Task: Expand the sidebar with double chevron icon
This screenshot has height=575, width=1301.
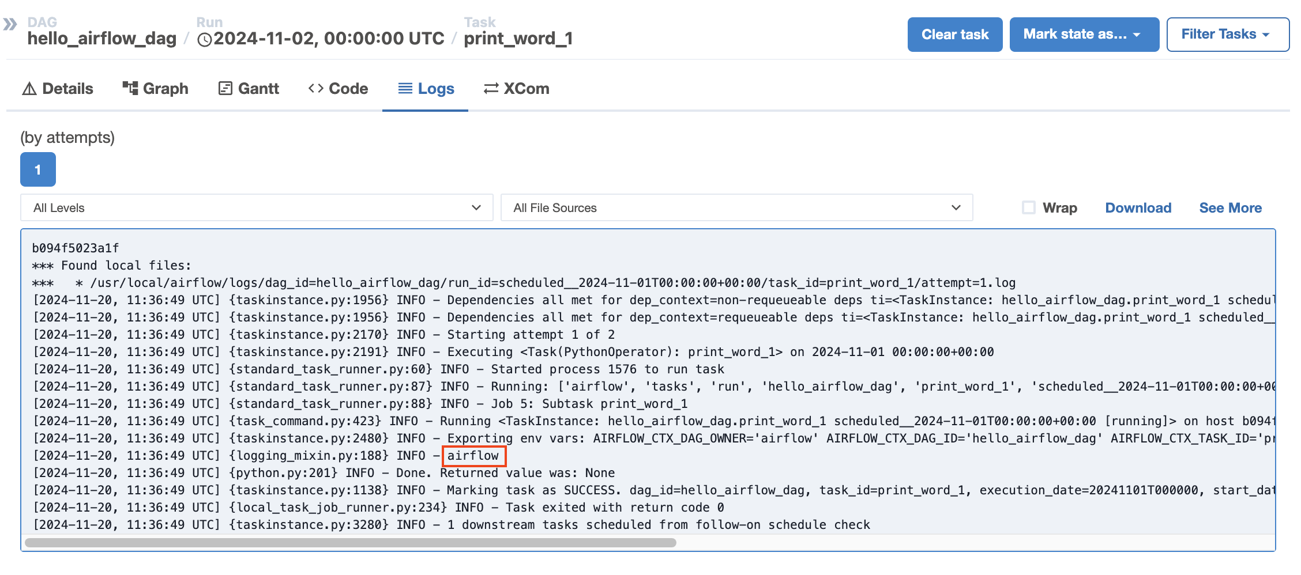Action: click(x=10, y=24)
